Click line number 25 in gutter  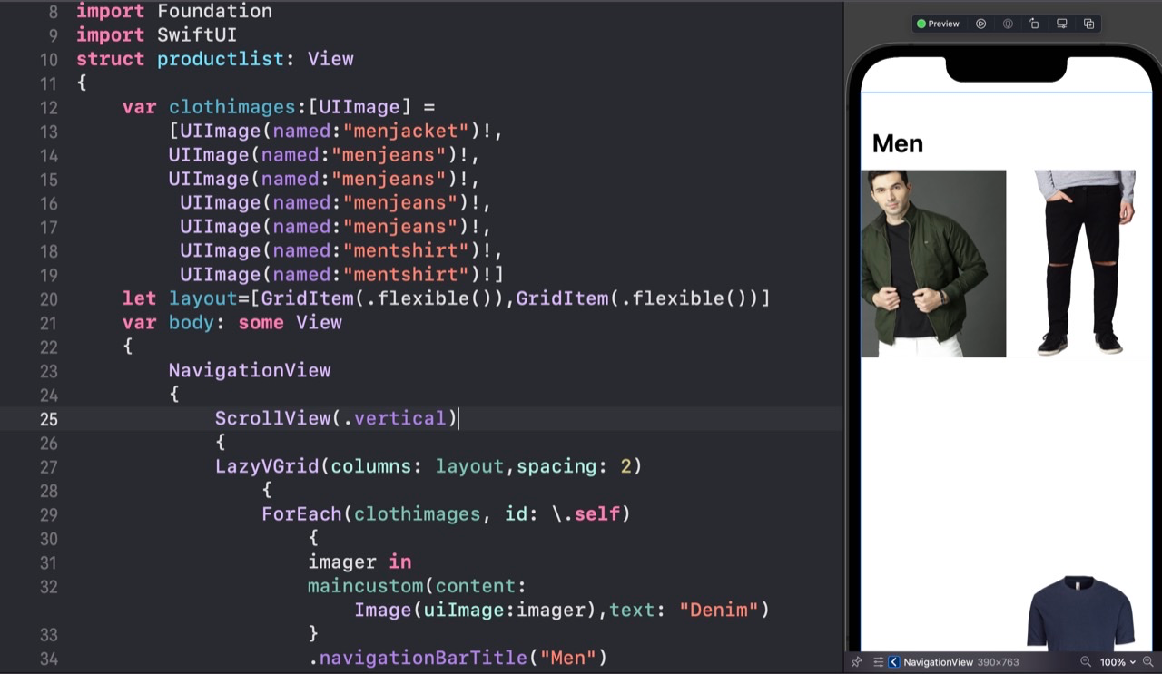48,419
